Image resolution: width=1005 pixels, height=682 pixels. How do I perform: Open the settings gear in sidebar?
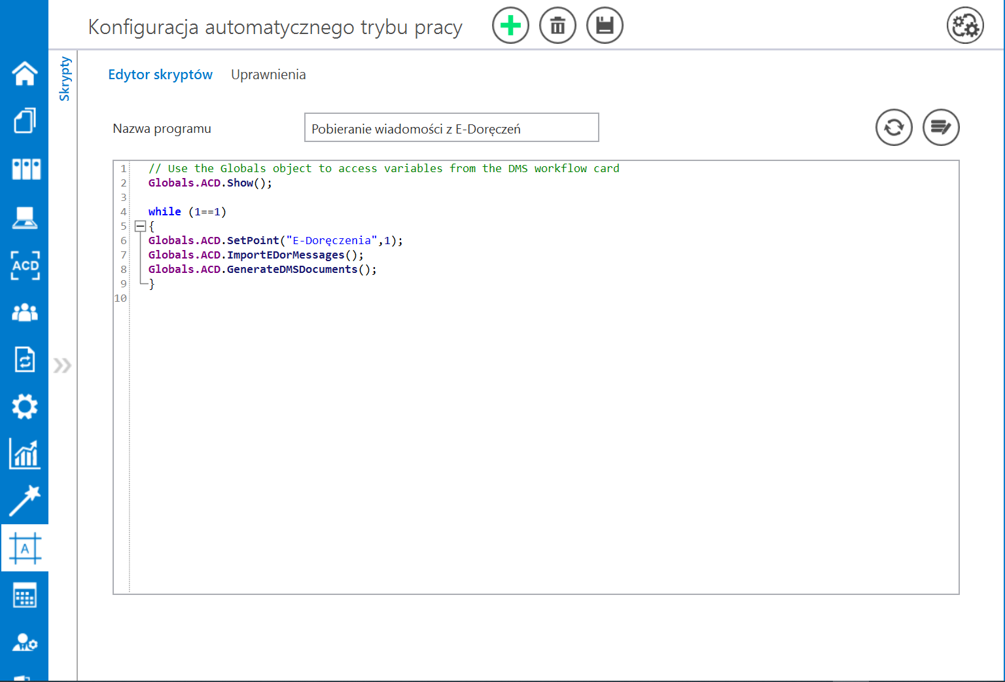[25, 407]
